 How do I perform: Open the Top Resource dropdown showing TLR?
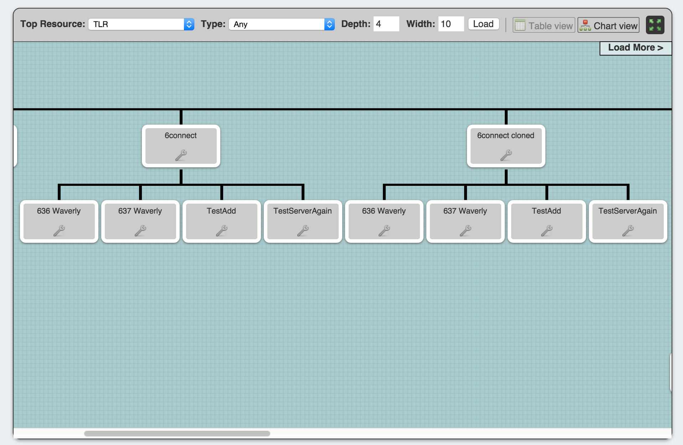tap(141, 24)
